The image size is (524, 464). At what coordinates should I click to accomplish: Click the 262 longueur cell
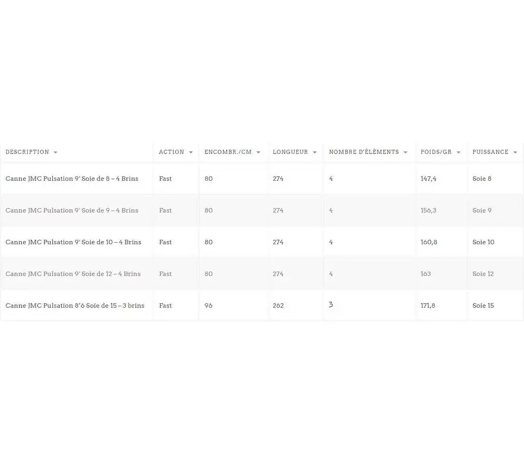pyautogui.click(x=278, y=306)
